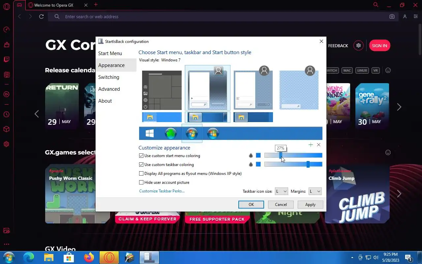Screen dimensions: 422x264
Task: Open File Explorer from the taskbar
Action: 49,257
